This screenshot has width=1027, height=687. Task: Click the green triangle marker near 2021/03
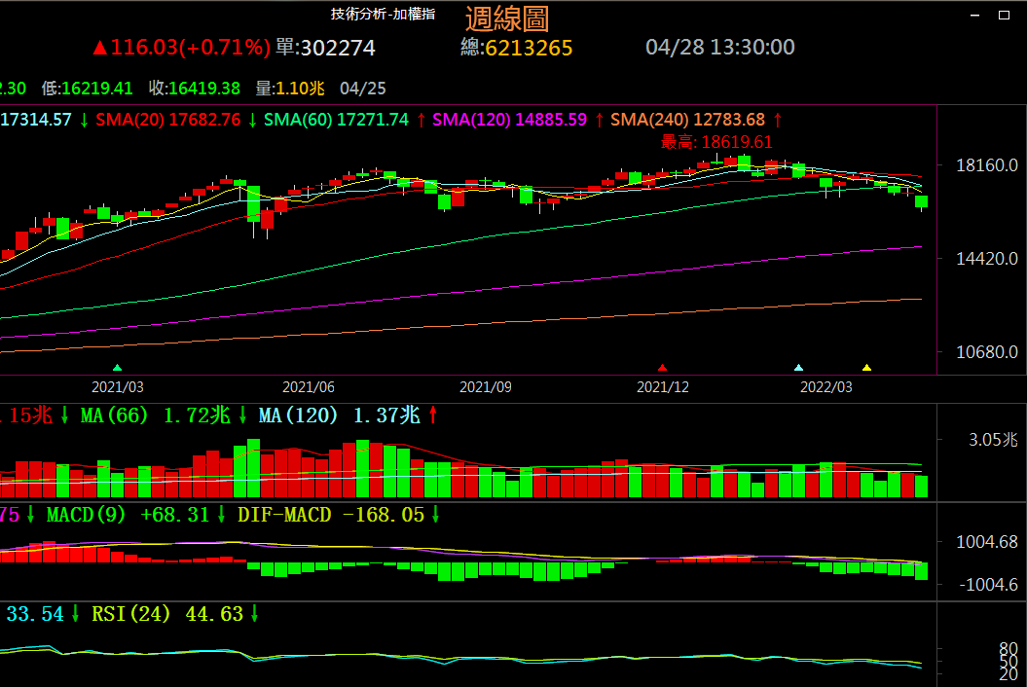click(x=118, y=368)
